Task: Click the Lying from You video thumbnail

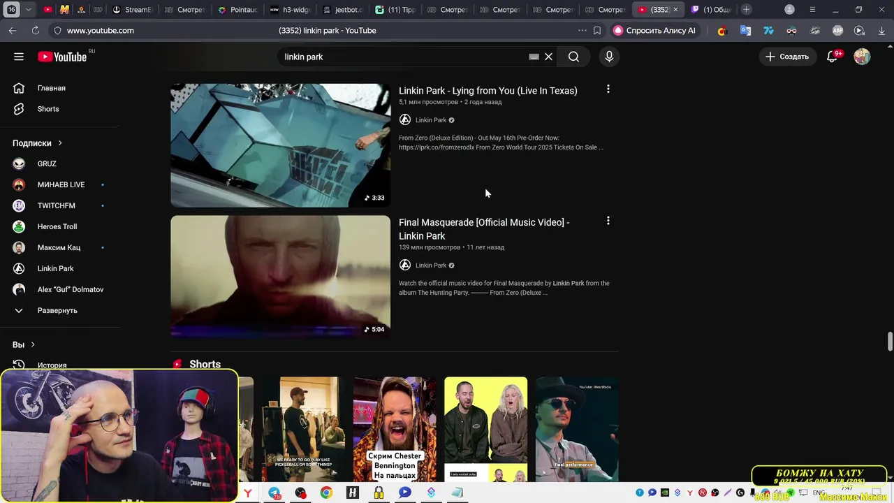Action: click(x=281, y=145)
